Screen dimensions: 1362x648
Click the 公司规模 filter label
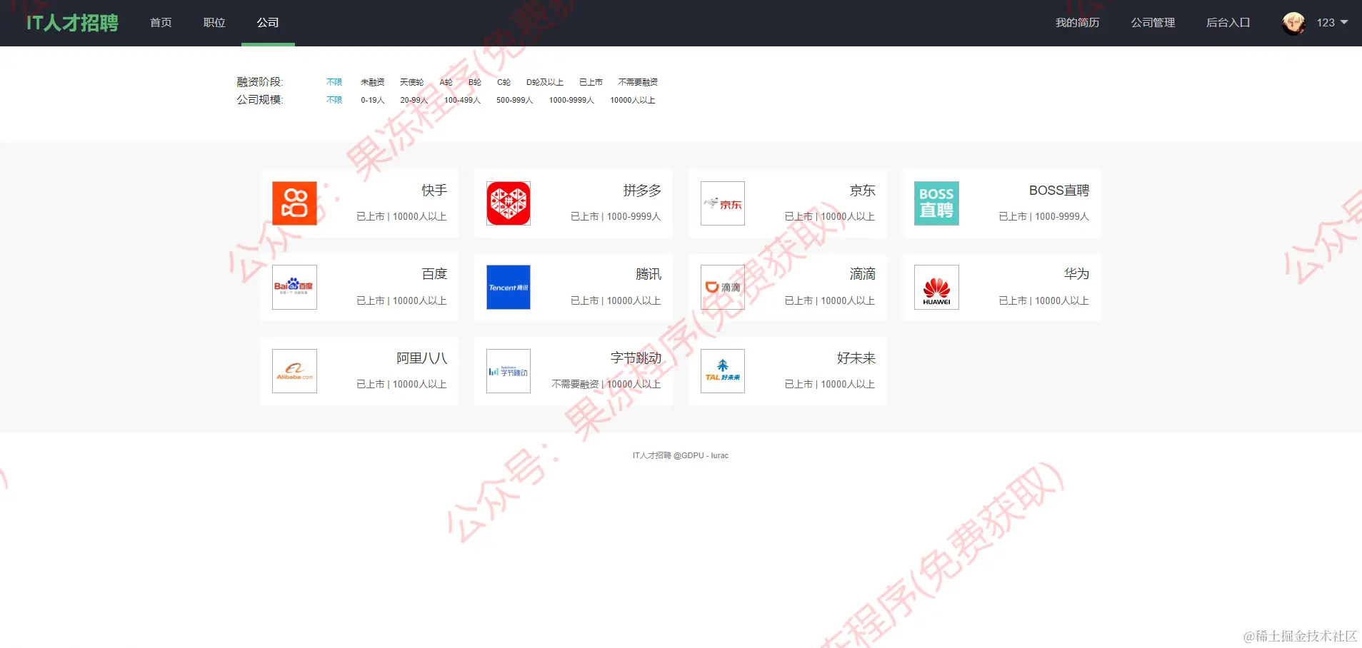click(x=260, y=100)
